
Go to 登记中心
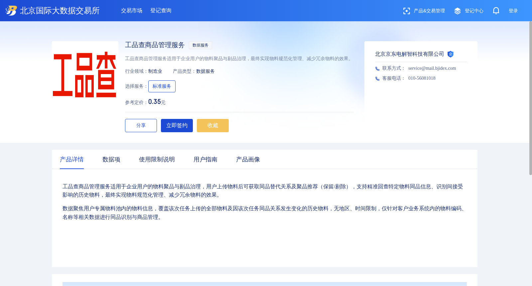click(x=474, y=11)
